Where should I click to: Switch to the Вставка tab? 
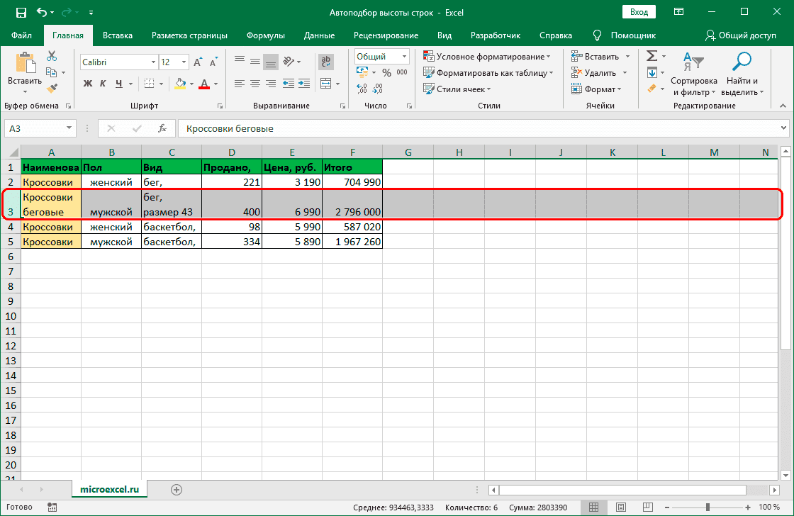[118, 35]
